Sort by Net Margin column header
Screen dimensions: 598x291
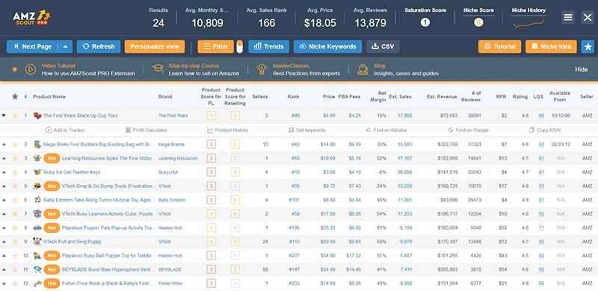[x=379, y=97]
